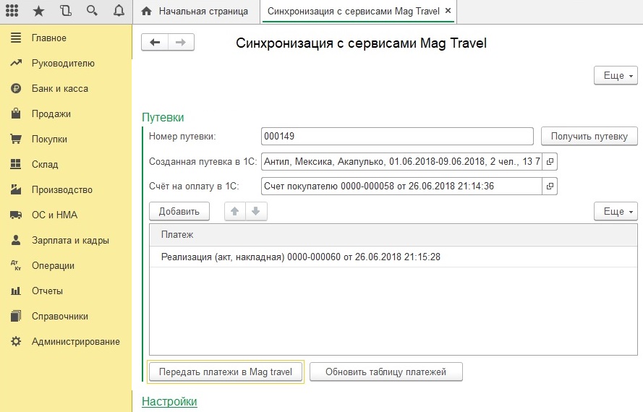Expand the top Еще dropdown
Screen dimensions: 643x412
616,75
